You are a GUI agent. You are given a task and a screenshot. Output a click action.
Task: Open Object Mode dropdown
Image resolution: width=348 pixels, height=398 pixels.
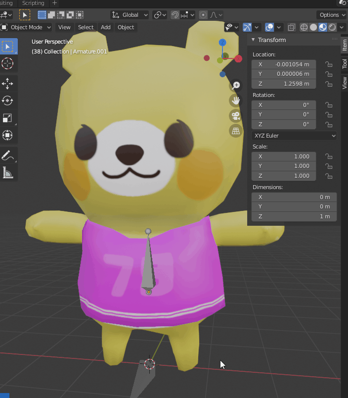click(x=26, y=27)
